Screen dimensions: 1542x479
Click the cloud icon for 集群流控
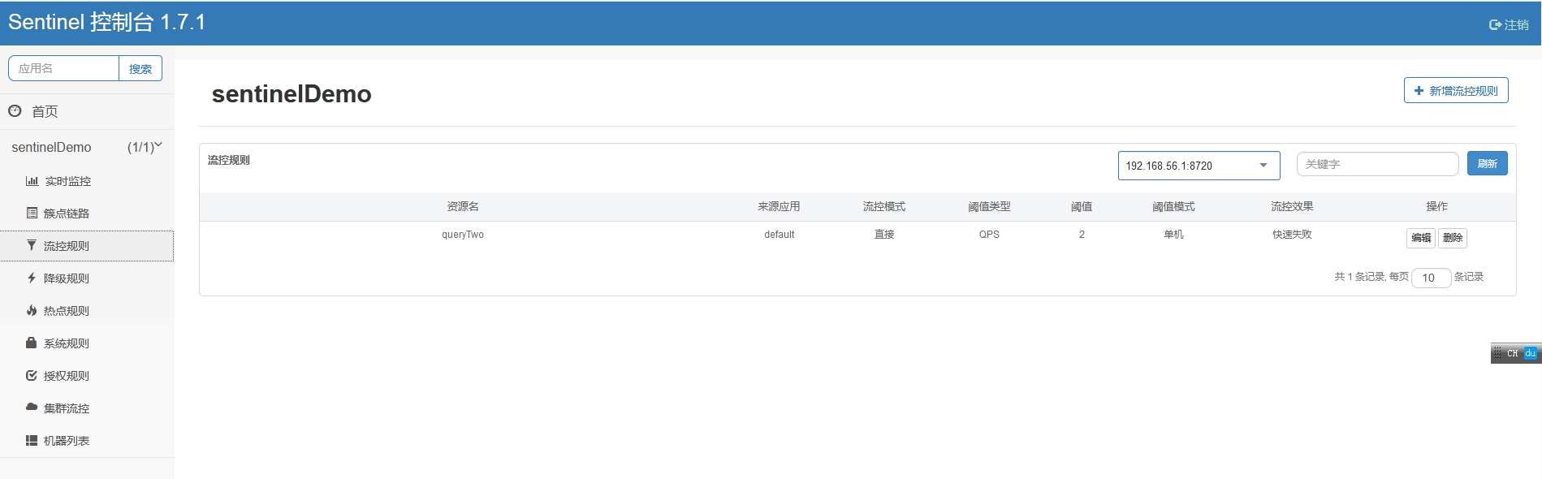(32, 407)
